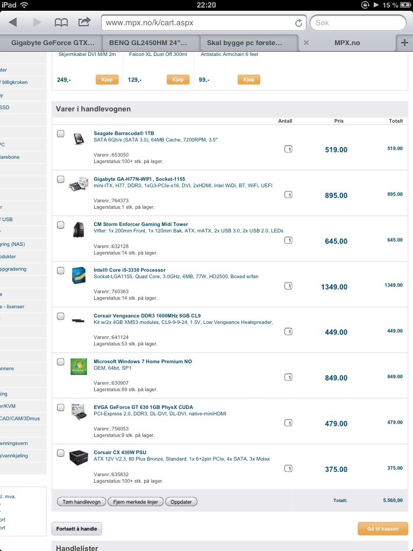
Task: Tap the battery indicator in status bar
Action: (x=405, y=5)
